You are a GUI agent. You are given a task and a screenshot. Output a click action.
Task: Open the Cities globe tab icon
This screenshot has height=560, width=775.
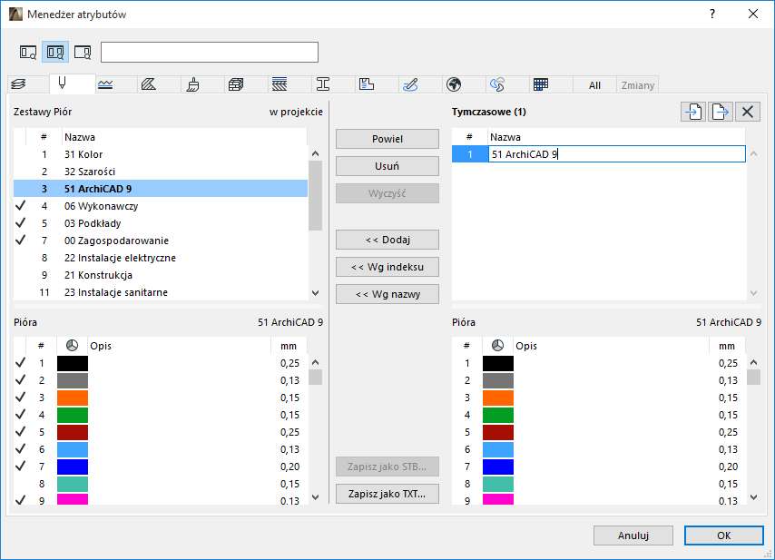tap(454, 84)
